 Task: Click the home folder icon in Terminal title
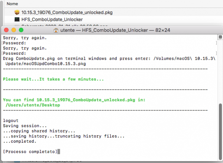(56, 30)
